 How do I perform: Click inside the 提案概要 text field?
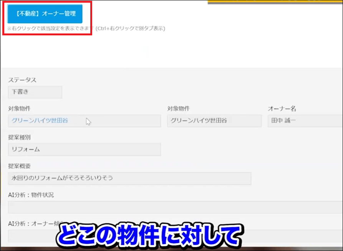[129, 178]
